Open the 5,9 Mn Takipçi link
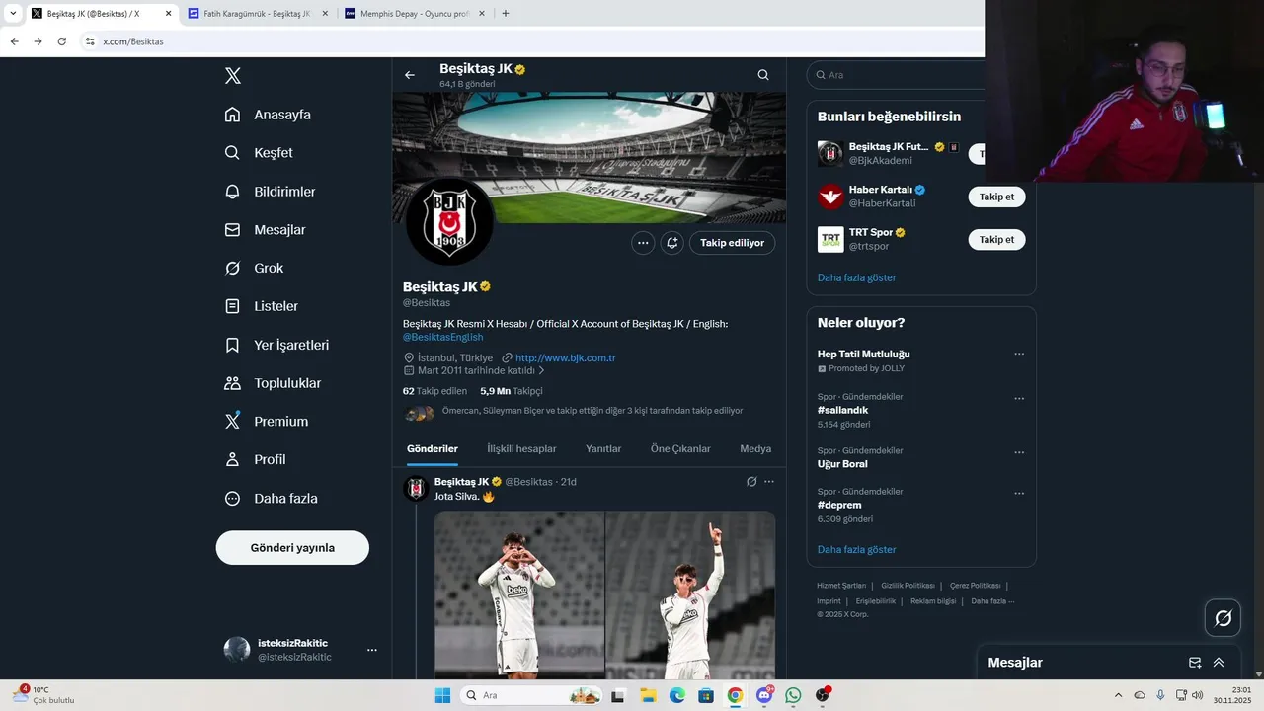 click(x=512, y=391)
